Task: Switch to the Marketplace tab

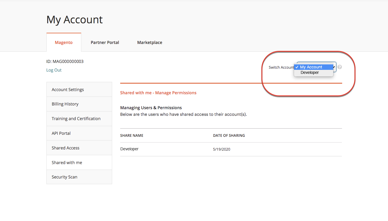Action: pyautogui.click(x=150, y=42)
